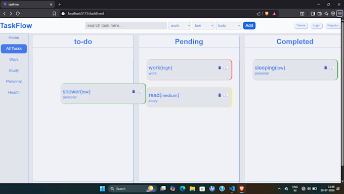The width and height of the screenshot is (344, 194).
Task: Click the taskbar Search box
Action: point(133,189)
